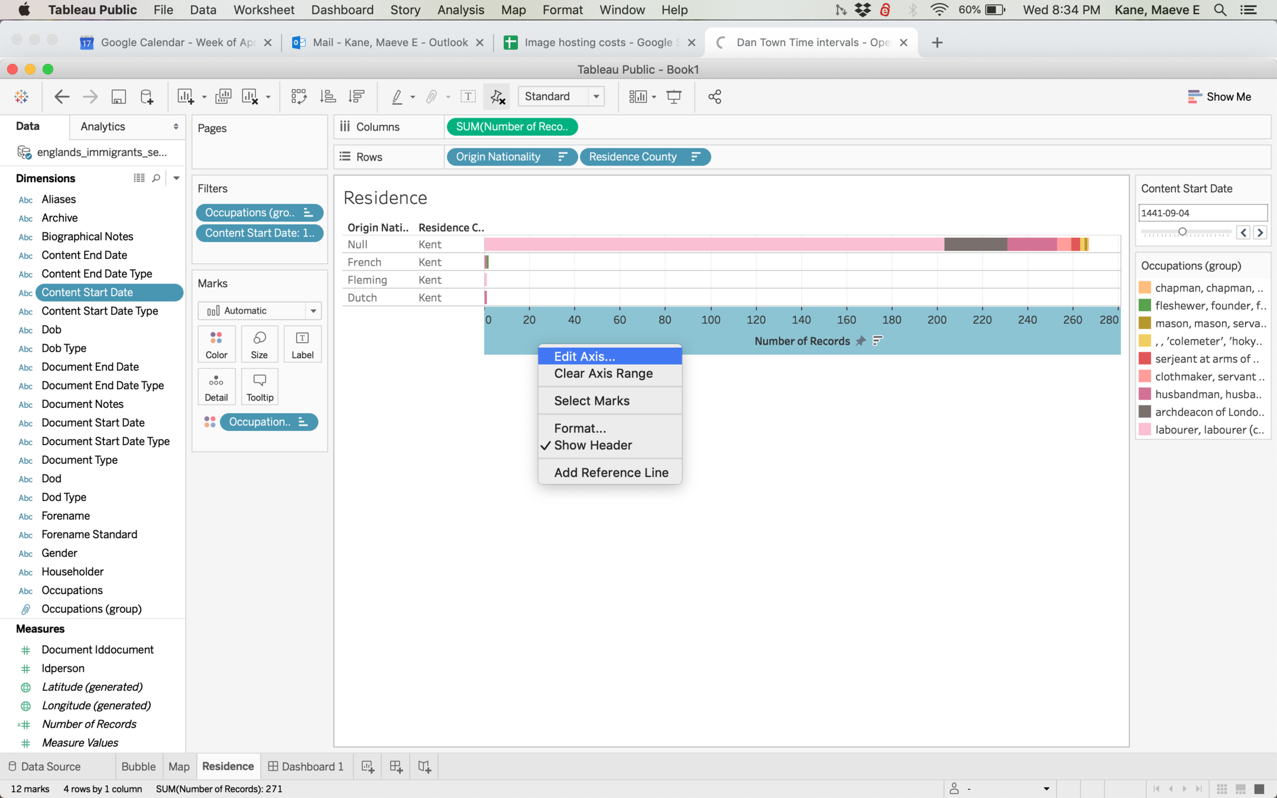
Task: Click the Share workbook icon in toolbar
Action: (714, 96)
